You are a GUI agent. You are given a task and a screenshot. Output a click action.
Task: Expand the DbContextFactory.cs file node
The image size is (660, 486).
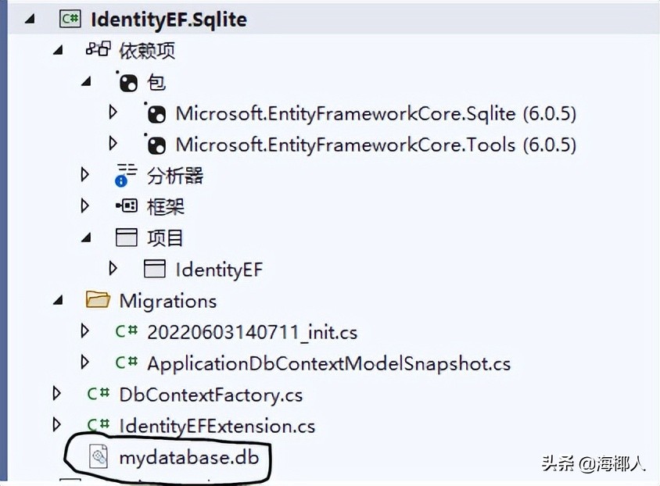click(56, 394)
